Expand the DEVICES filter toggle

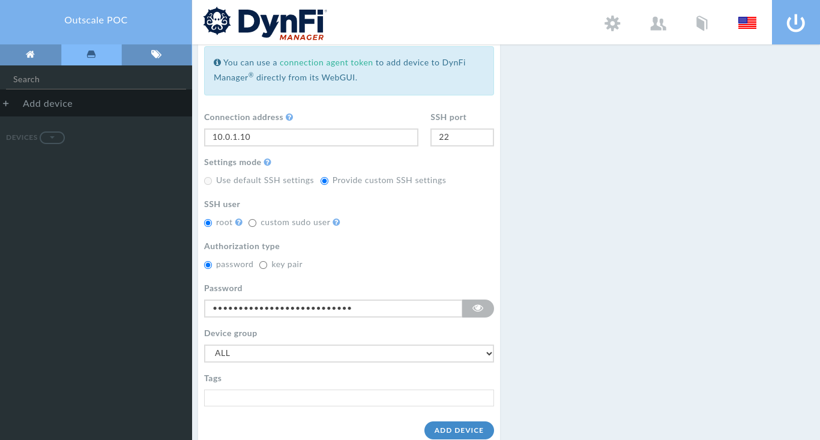(x=52, y=137)
